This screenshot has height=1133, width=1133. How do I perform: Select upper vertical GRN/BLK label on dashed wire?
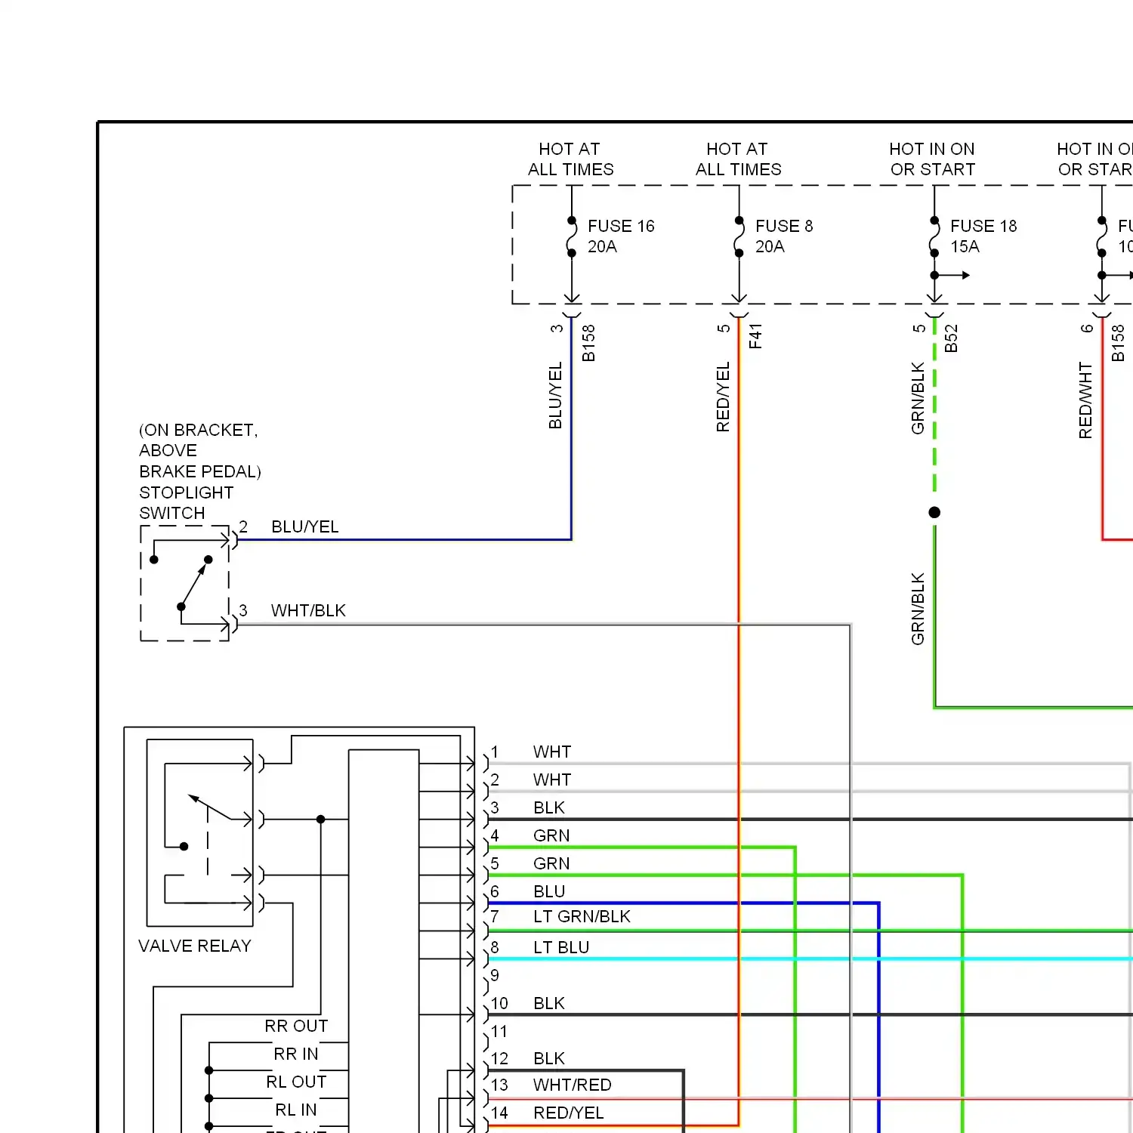point(918,398)
